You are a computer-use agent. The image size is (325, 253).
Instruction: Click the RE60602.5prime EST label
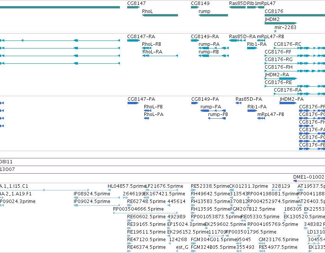click(x=146, y=217)
